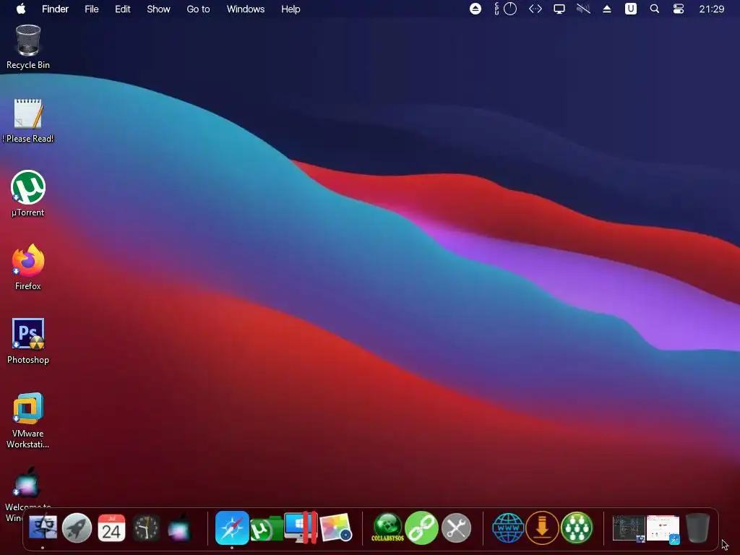This screenshot has height=555, width=740.
Task: Select the ! Please Read! notepad icon
Action: click(28, 121)
